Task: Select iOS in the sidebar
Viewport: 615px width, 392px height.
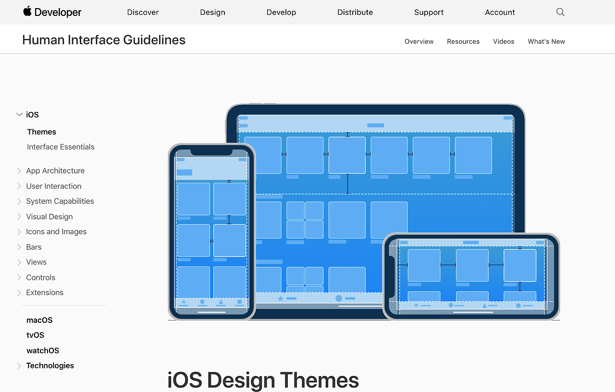Action: (x=32, y=115)
